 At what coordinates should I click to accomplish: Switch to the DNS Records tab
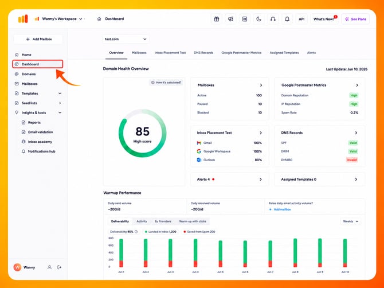coord(203,53)
